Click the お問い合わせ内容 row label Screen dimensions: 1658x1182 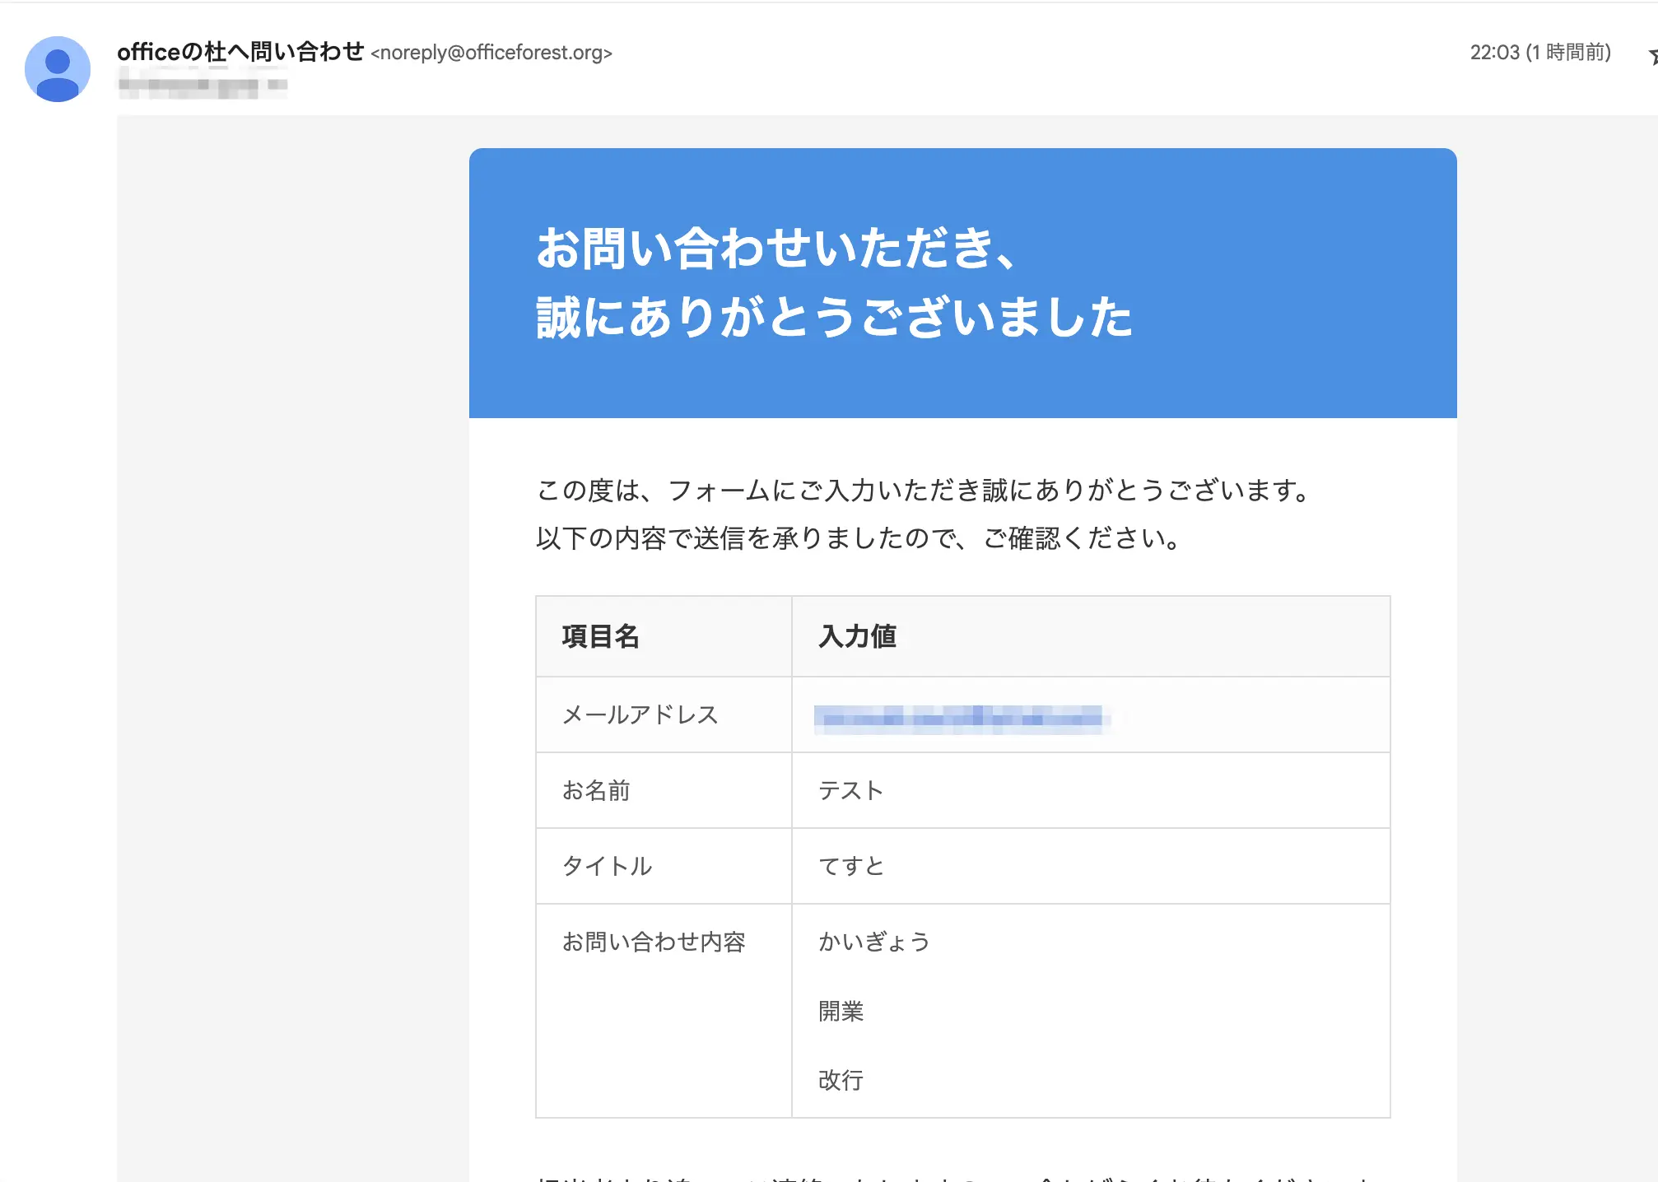point(654,942)
